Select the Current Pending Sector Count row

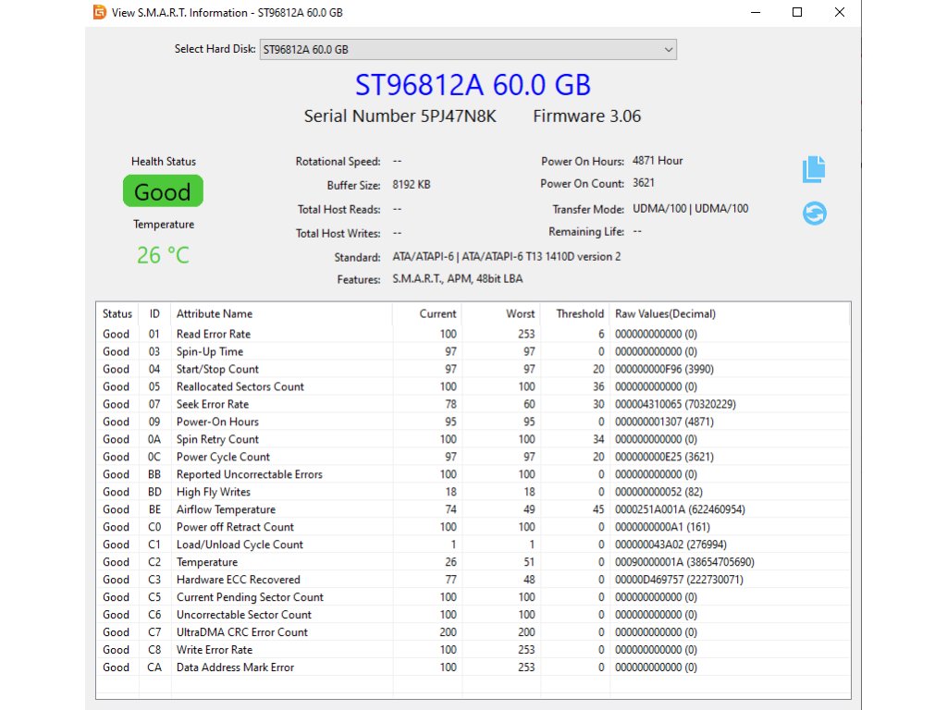point(473,596)
